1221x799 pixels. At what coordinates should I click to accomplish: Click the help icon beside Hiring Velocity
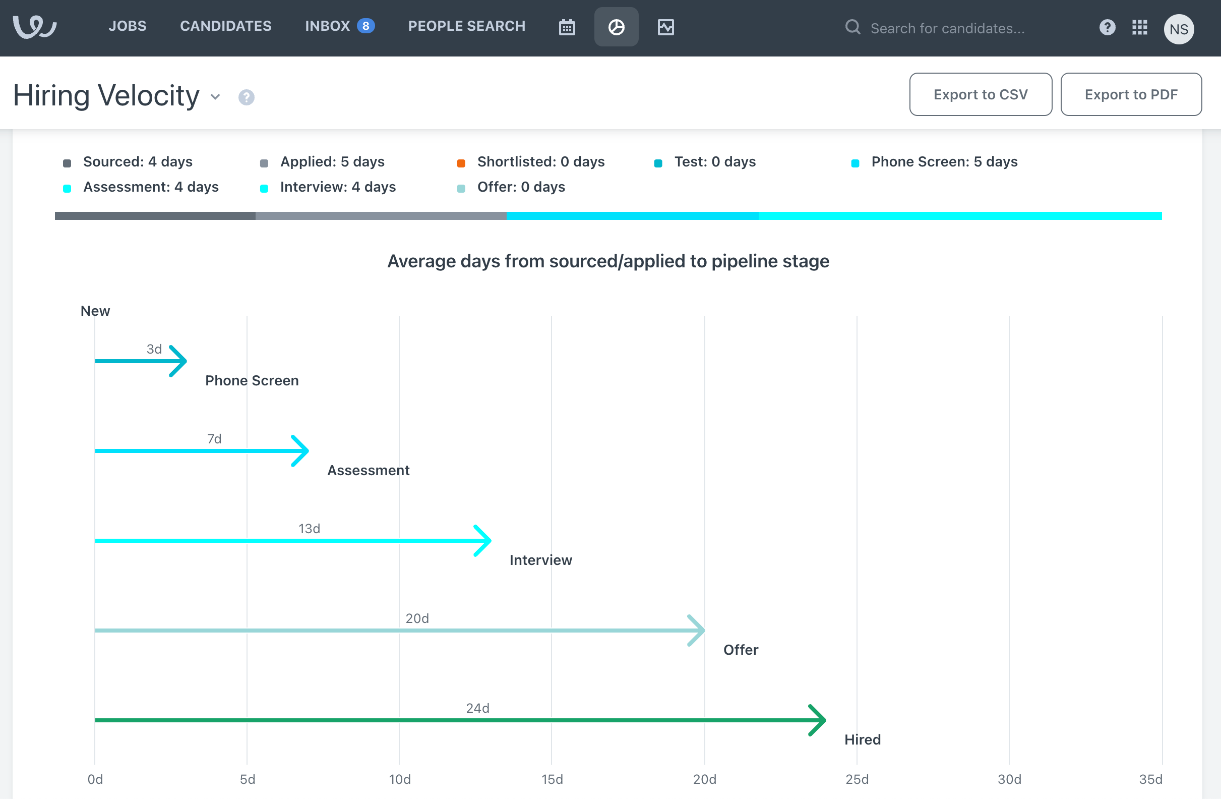click(x=246, y=97)
